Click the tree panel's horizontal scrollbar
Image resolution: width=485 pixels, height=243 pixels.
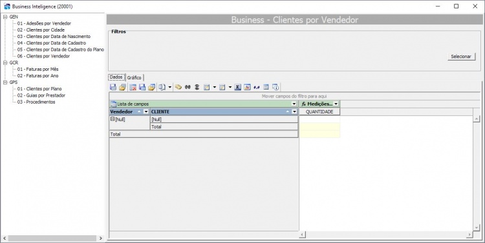(x=52, y=238)
